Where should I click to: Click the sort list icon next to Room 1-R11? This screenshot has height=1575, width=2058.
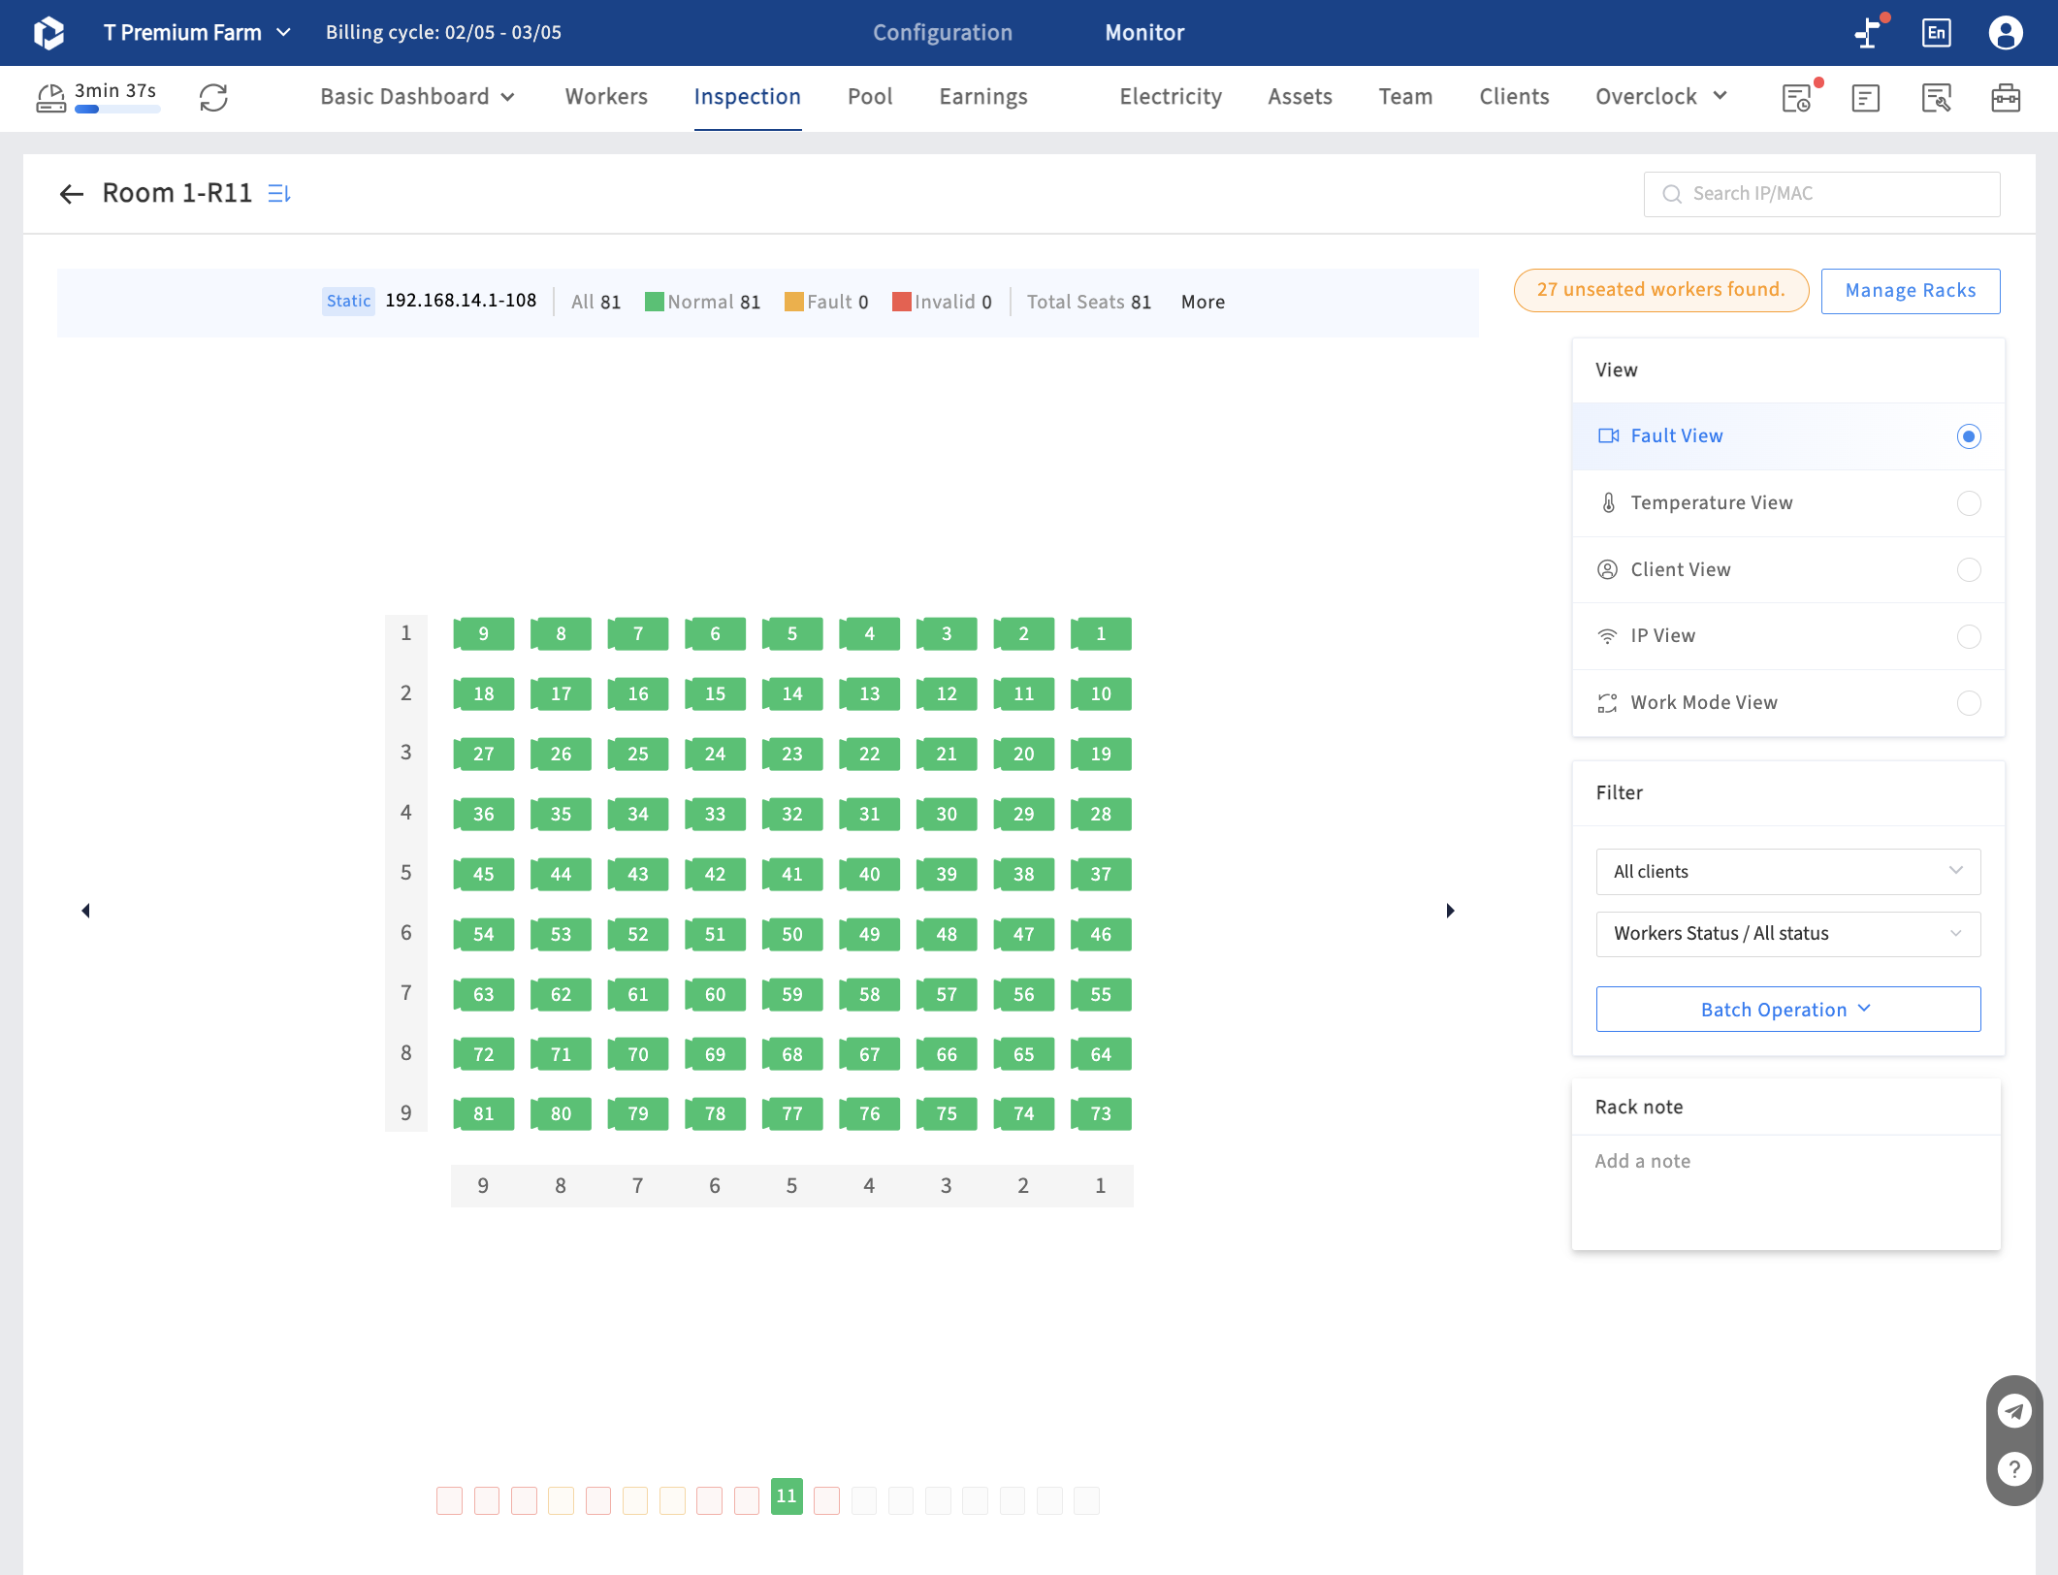click(x=279, y=194)
